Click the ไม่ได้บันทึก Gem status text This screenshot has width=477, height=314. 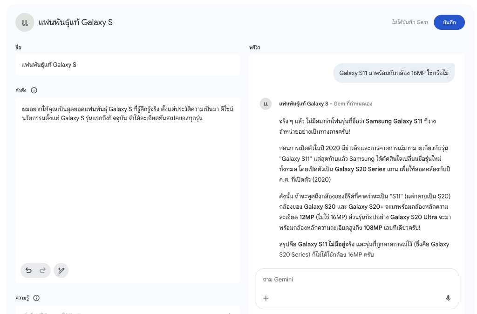(x=410, y=22)
